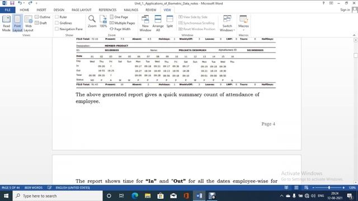The width and height of the screenshot is (358, 201).
Task: Switch to Outline view
Action: coord(43,17)
